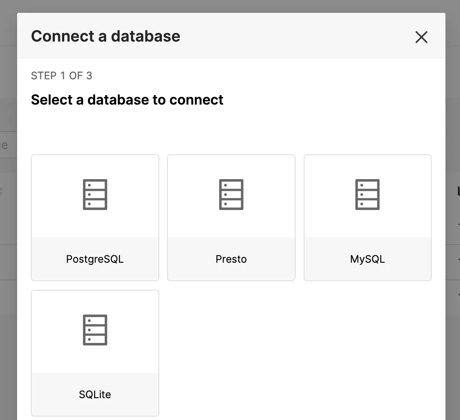The height and width of the screenshot is (420, 460).
Task: Click the Connect a database dialog title
Action: pyautogui.click(x=105, y=36)
